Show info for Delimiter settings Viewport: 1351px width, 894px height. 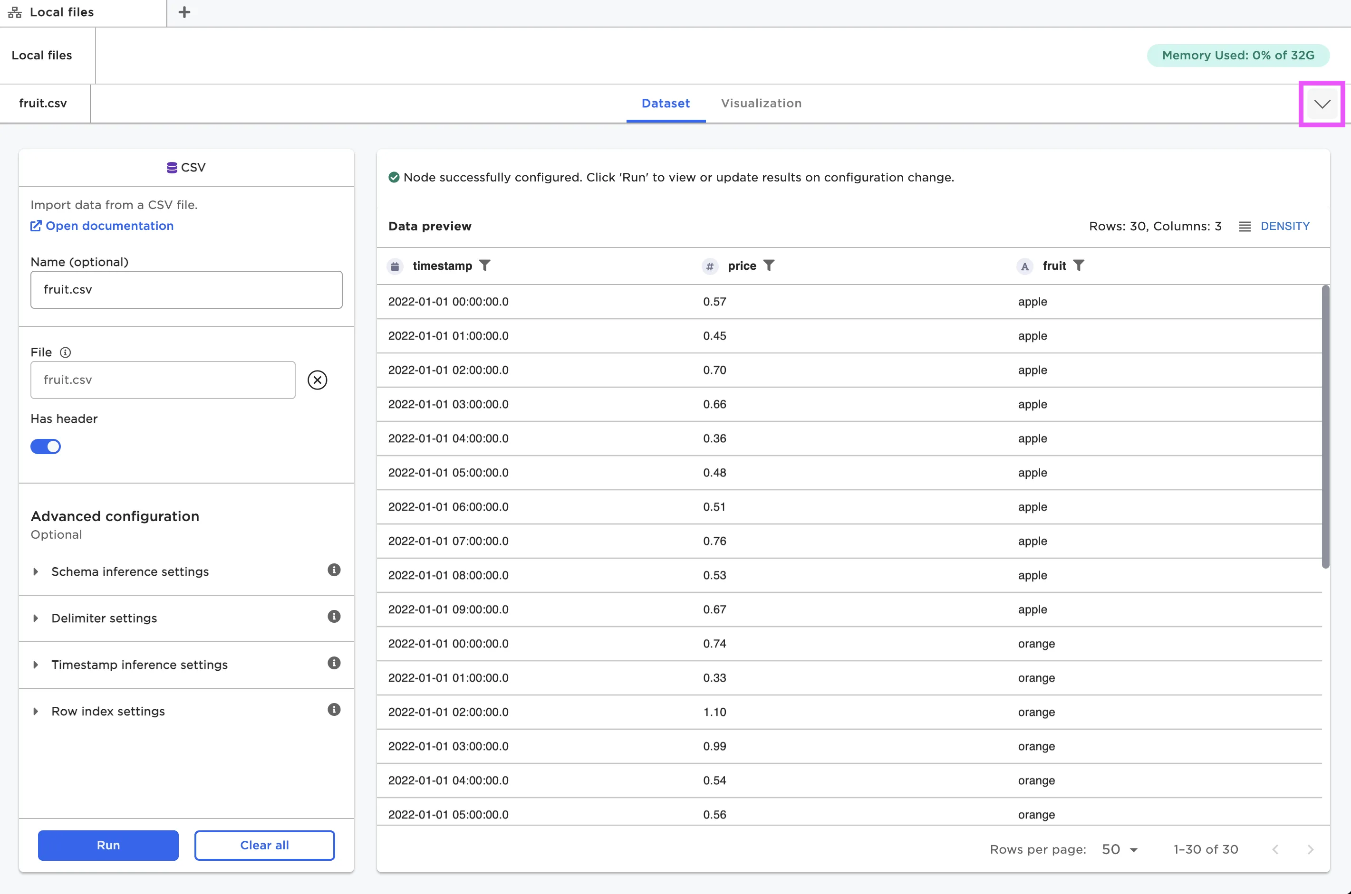coord(334,617)
